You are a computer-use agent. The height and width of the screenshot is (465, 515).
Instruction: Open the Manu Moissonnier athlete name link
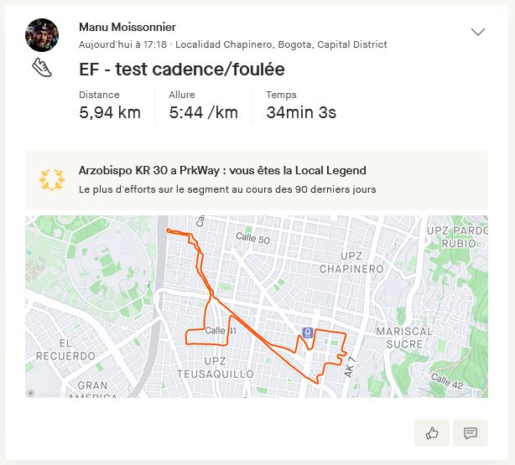pos(127,27)
